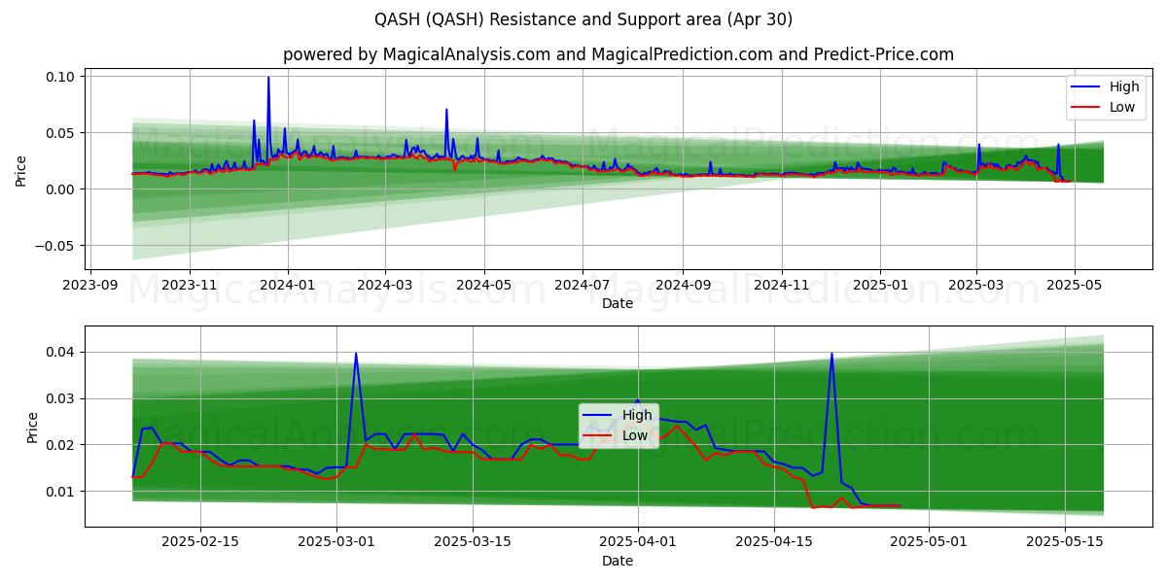Click the bottom chart y-axis label 0.04
The height and width of the screenshot is (583, 1167).
point(60,352)
